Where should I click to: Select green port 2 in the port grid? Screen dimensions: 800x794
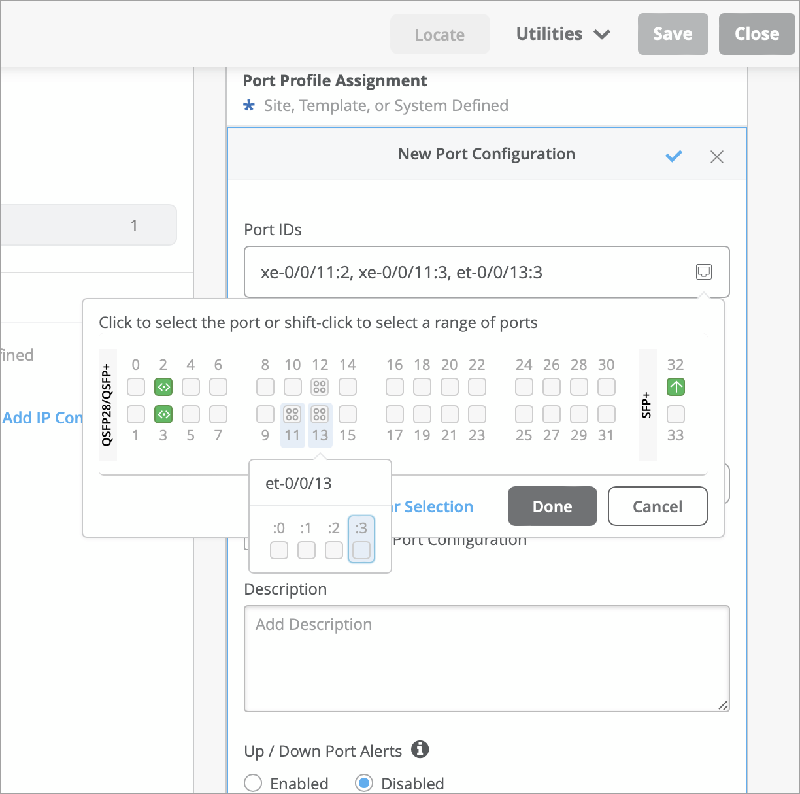coord(163,387)
